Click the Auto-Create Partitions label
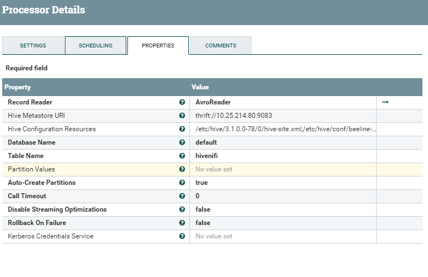This screenshot has height=277, width=428. click(42, 182)
